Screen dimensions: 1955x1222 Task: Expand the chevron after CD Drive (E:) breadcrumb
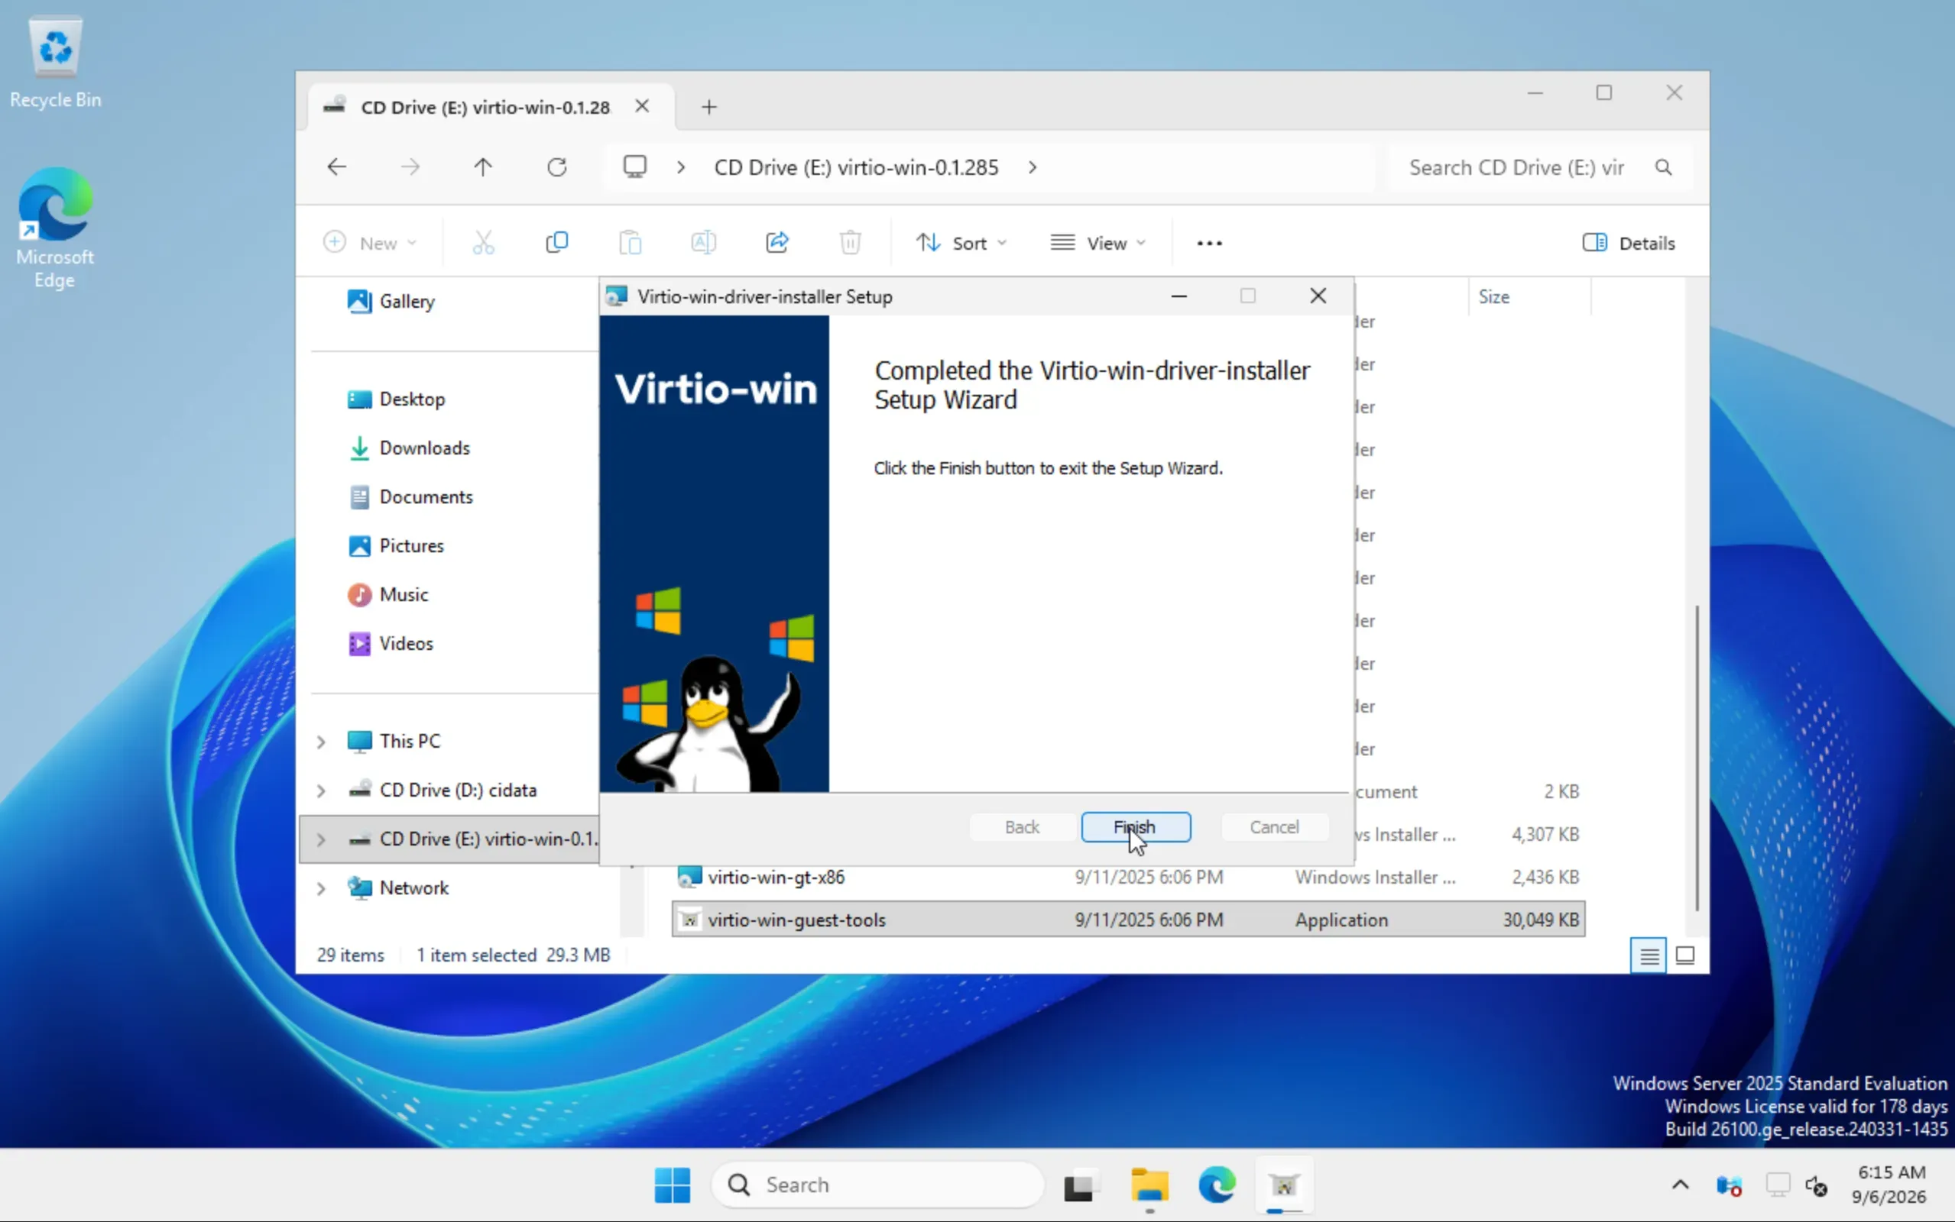[1033, 167]
